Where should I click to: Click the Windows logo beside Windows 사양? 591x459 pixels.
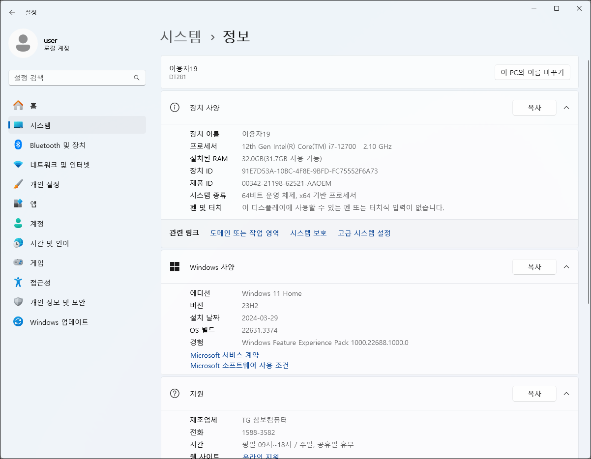point(175,267)
